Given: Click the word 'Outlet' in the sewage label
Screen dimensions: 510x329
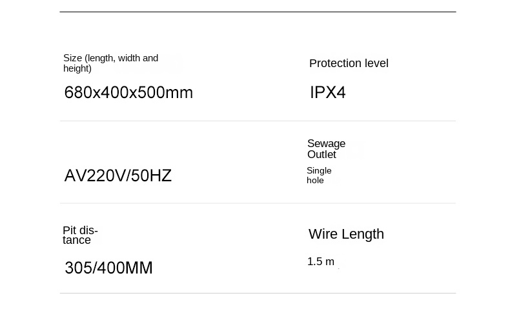Looking at the screenshot, I should point(321,155).
